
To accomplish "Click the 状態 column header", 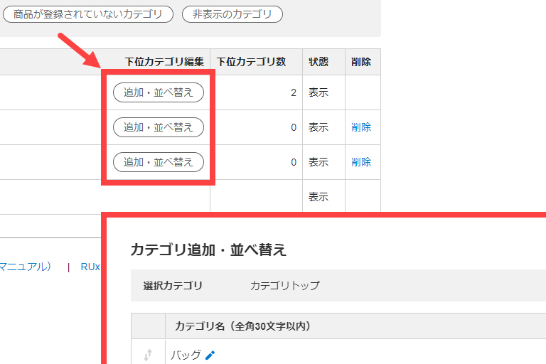I will pos(318,62).
